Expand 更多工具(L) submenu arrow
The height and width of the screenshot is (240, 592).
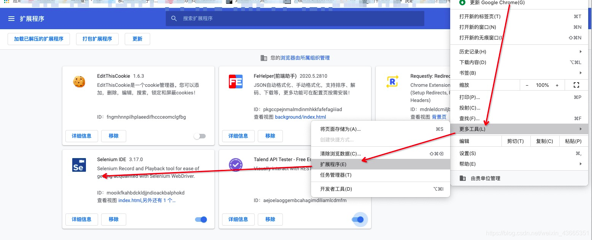click(x=581, y=129)
